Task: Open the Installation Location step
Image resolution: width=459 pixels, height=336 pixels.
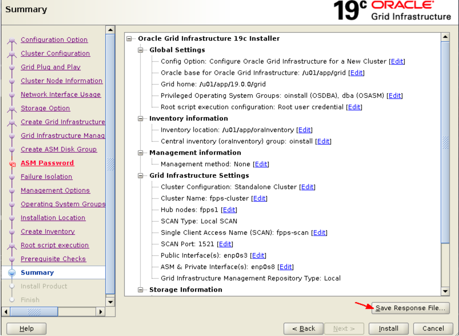Action: 53,218
